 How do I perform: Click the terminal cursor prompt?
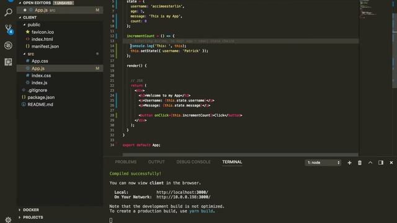click(111, 221)
